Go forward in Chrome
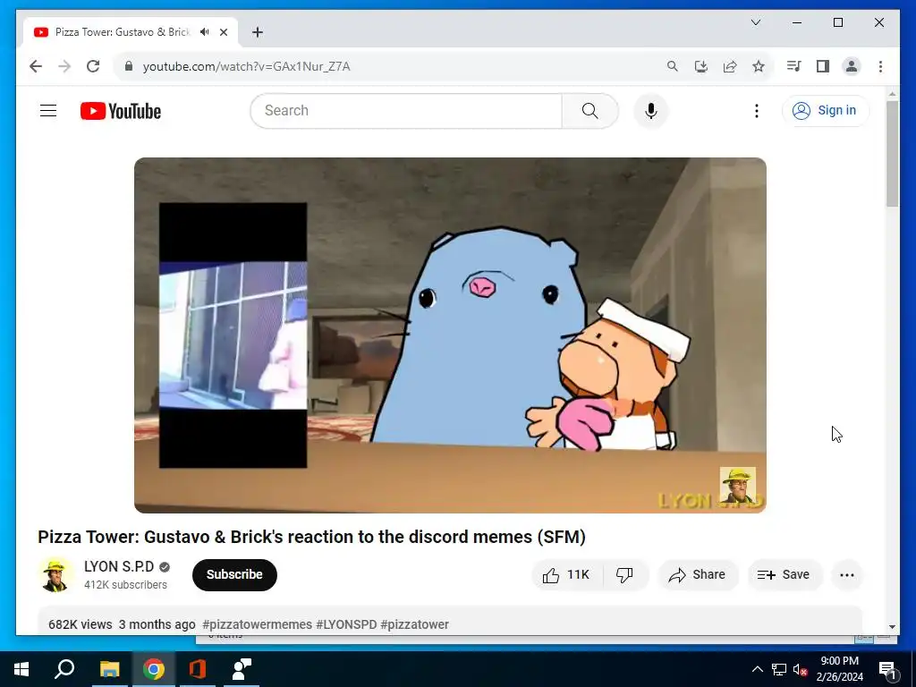The height and width of the screenshot is (687, 916). click(x=64, y=66)
